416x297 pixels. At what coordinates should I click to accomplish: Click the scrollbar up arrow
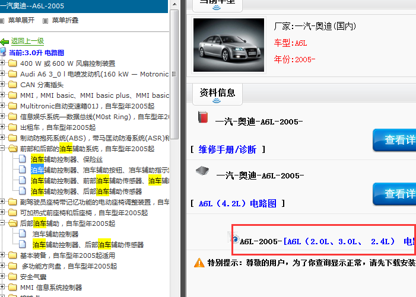(x=174, y=4)
